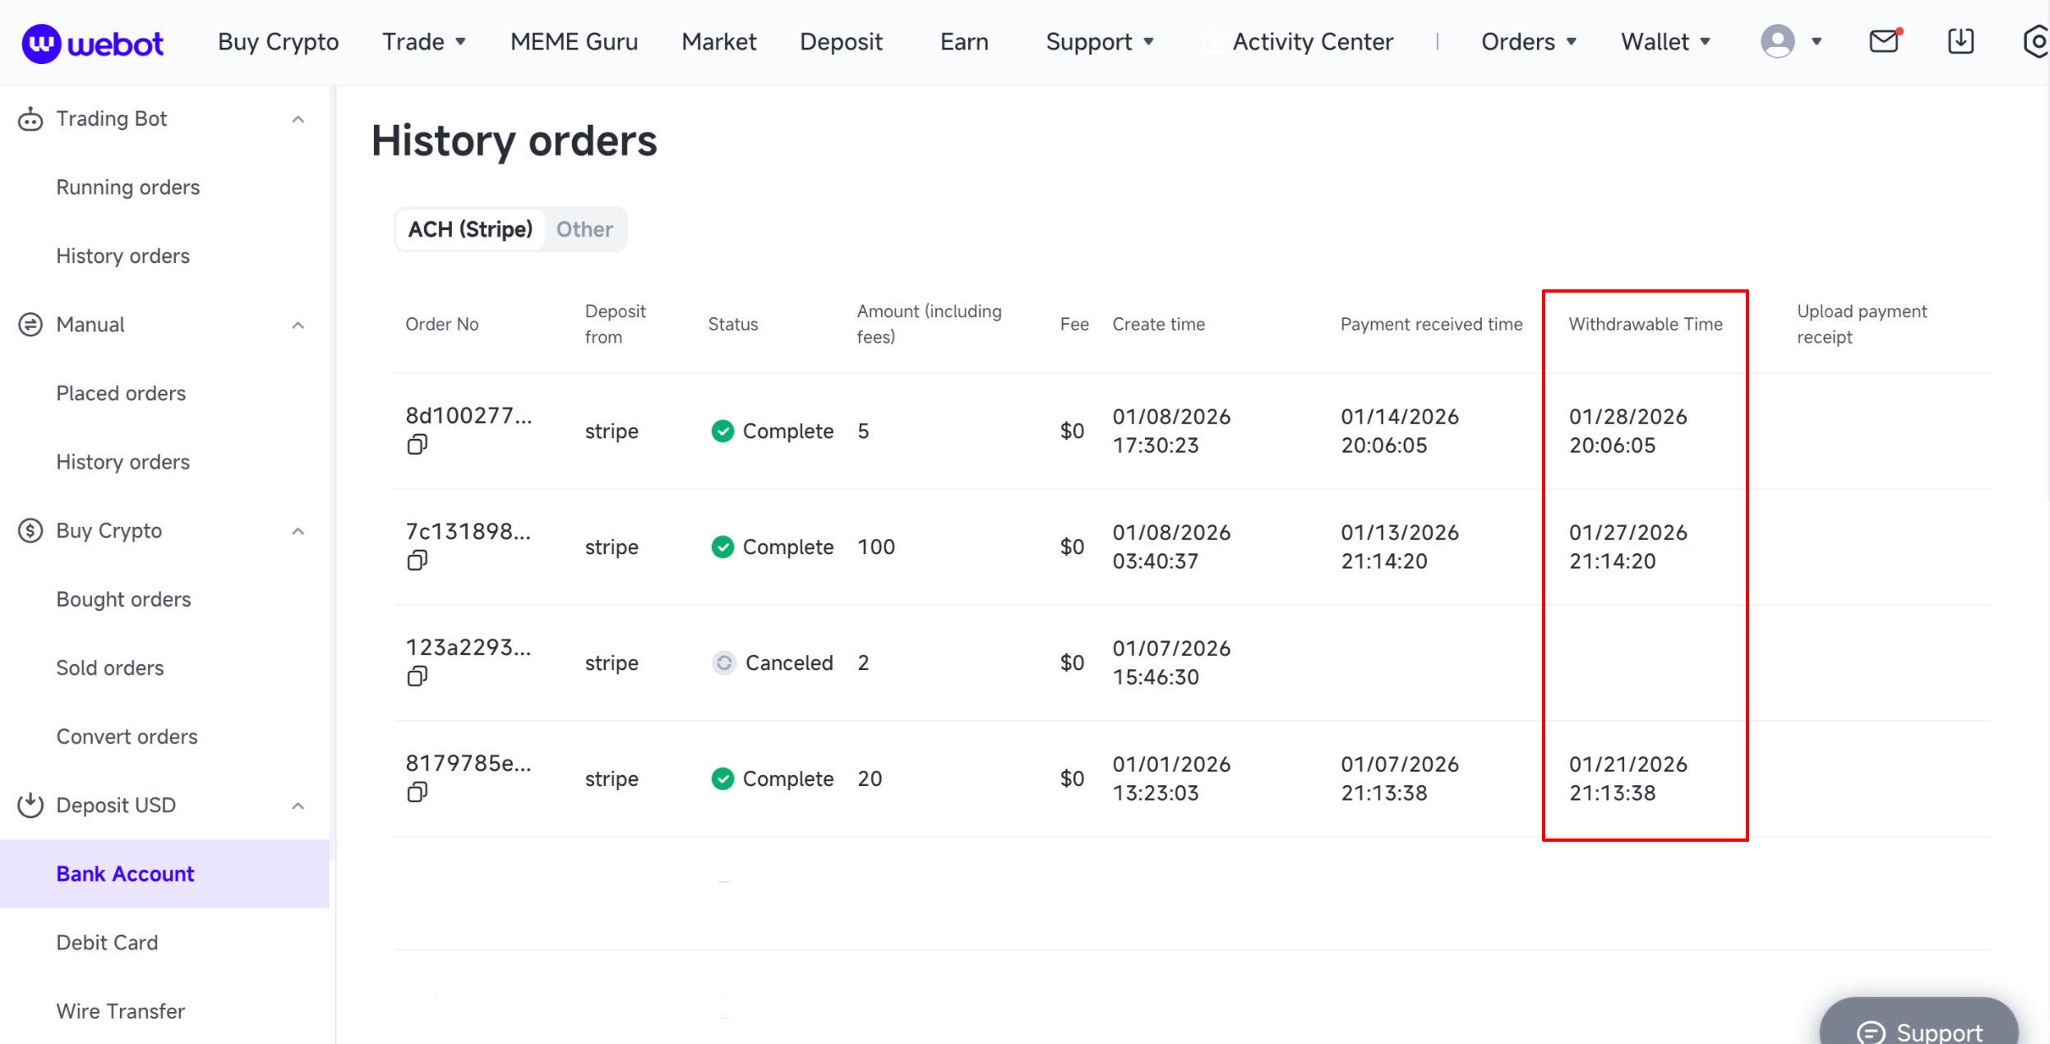
Task: Click the Support chat button
Action: click(1919, 1029)
